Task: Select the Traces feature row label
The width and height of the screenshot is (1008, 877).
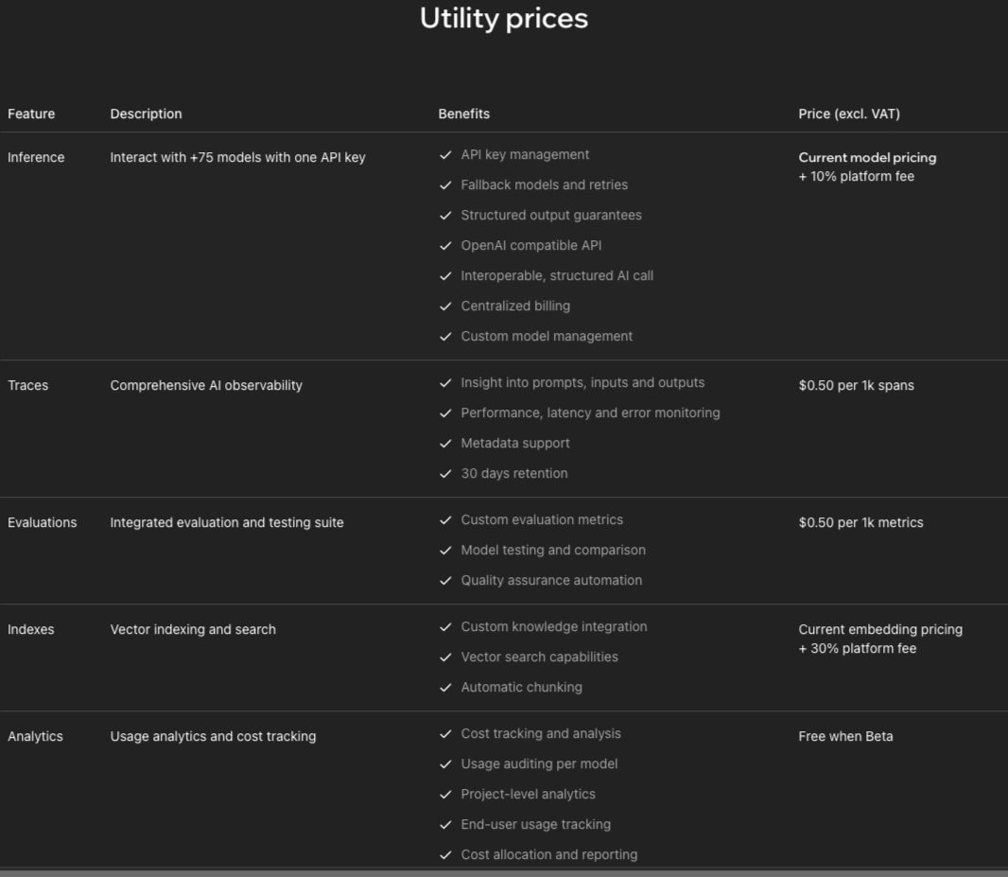Action: (x=27, y=385)
